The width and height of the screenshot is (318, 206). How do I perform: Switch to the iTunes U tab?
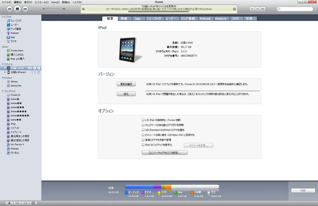[x=221, y=18]
